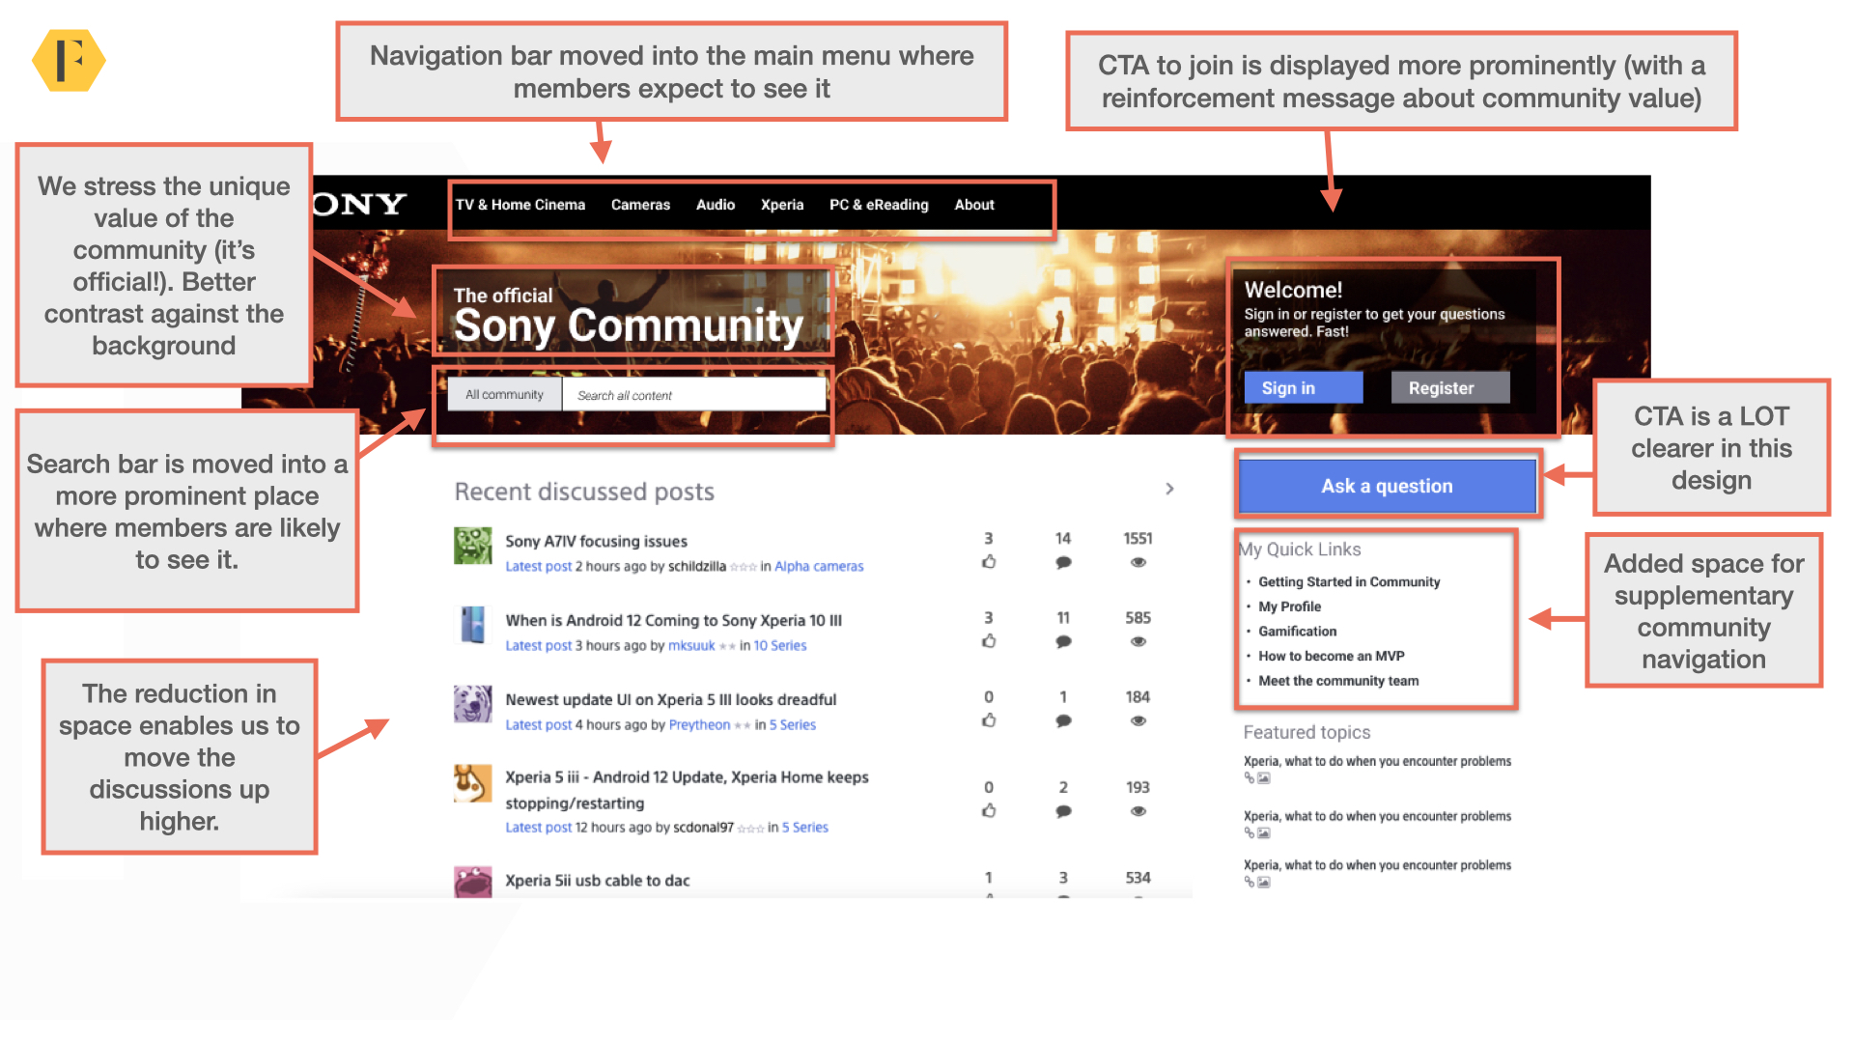Open the Getting Started in Community link
The image size is (1854, 1043).
[1348, 581]
